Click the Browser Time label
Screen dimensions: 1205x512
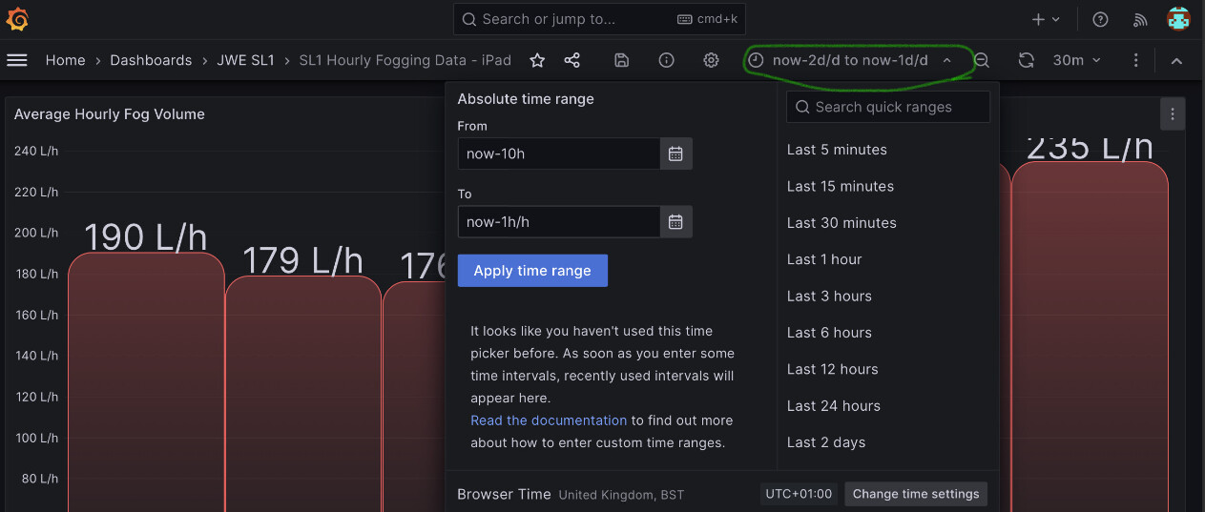coord(504,494)
